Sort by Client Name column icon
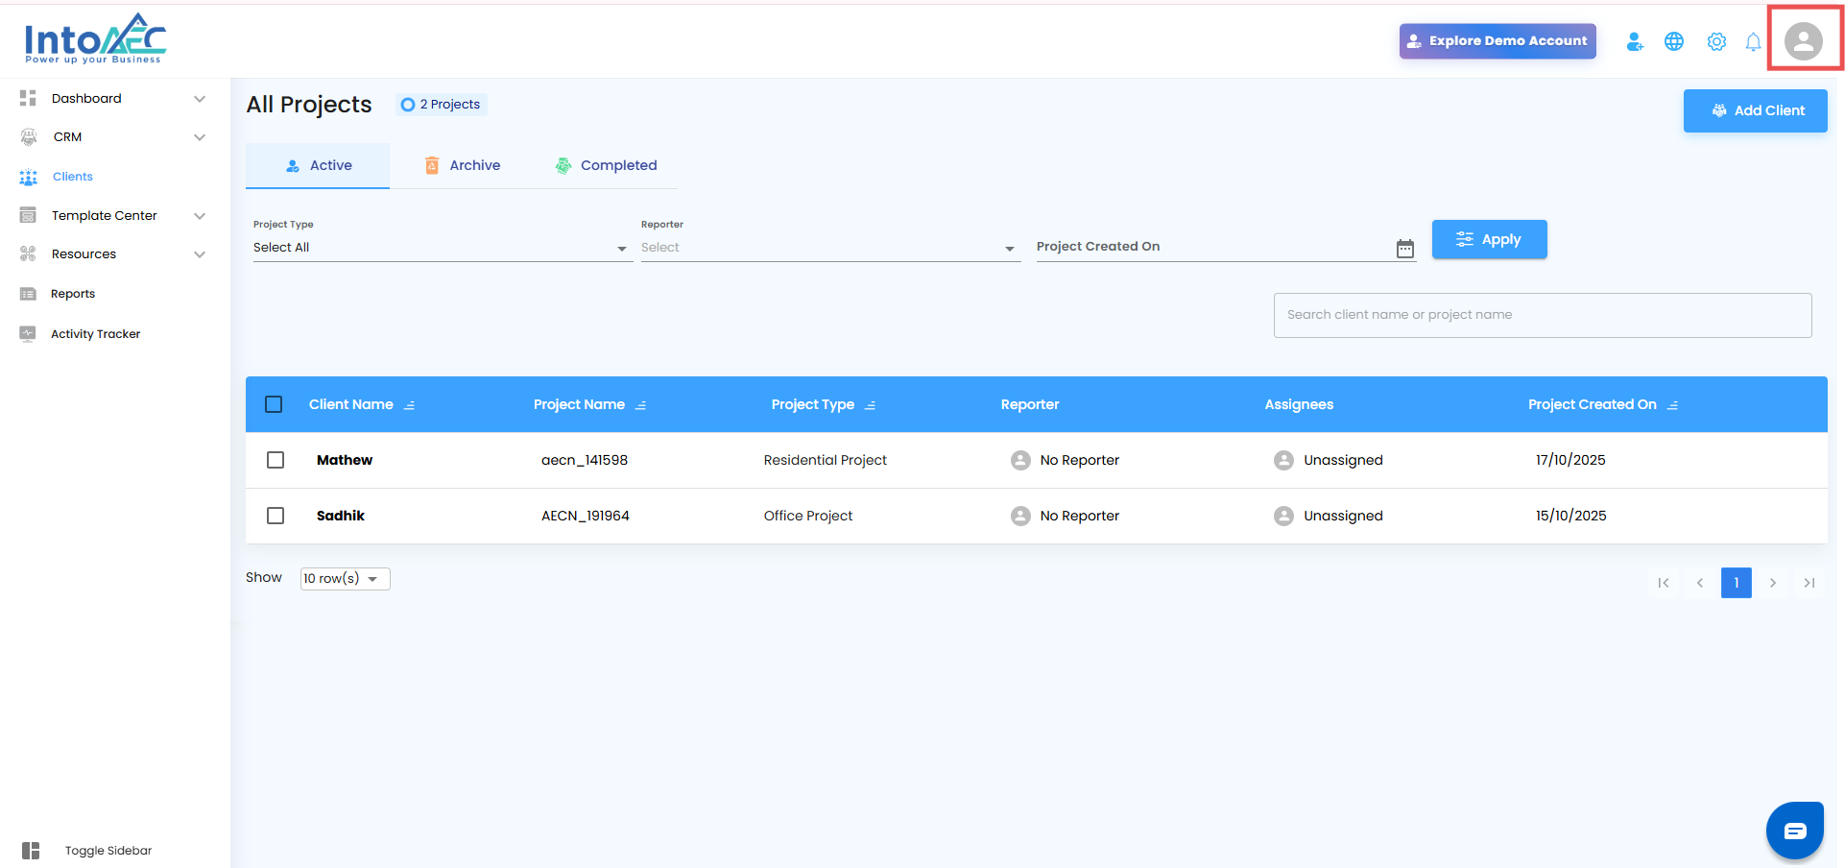 (x=410, y=405)
